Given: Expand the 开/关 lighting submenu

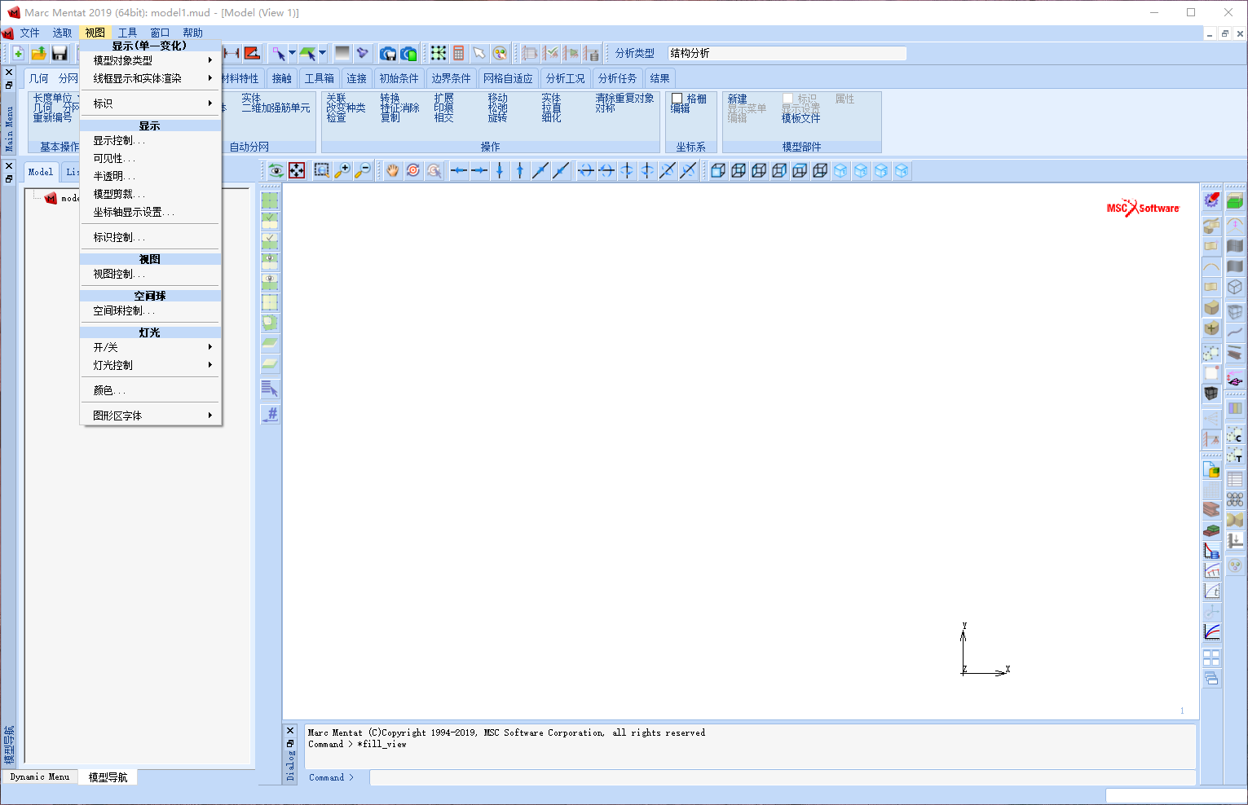Looking at the screenshot, I should click(151, 347).
